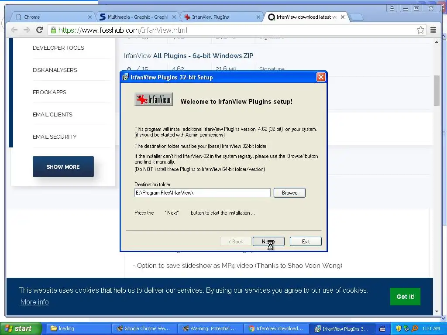Close the IrfanView PlugIns Setup dialog

[x=321, y=77]
